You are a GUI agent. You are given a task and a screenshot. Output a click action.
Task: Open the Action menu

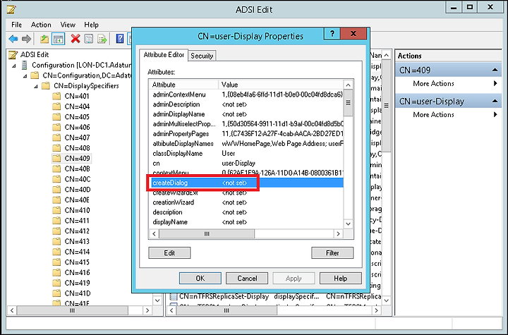click(41, 25)
